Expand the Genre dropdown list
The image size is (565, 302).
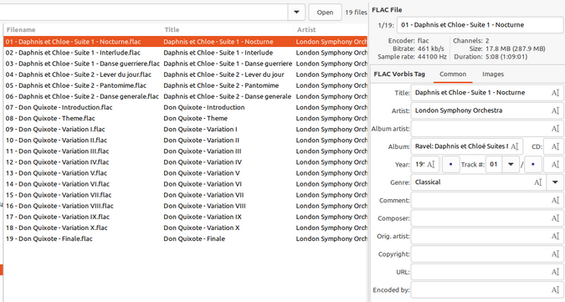coord(555,182)
